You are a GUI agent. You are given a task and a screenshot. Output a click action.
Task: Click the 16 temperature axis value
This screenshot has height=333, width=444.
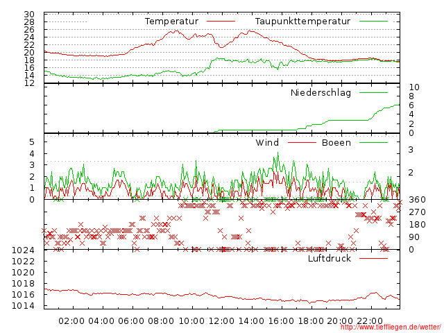[x=29, y=68]
